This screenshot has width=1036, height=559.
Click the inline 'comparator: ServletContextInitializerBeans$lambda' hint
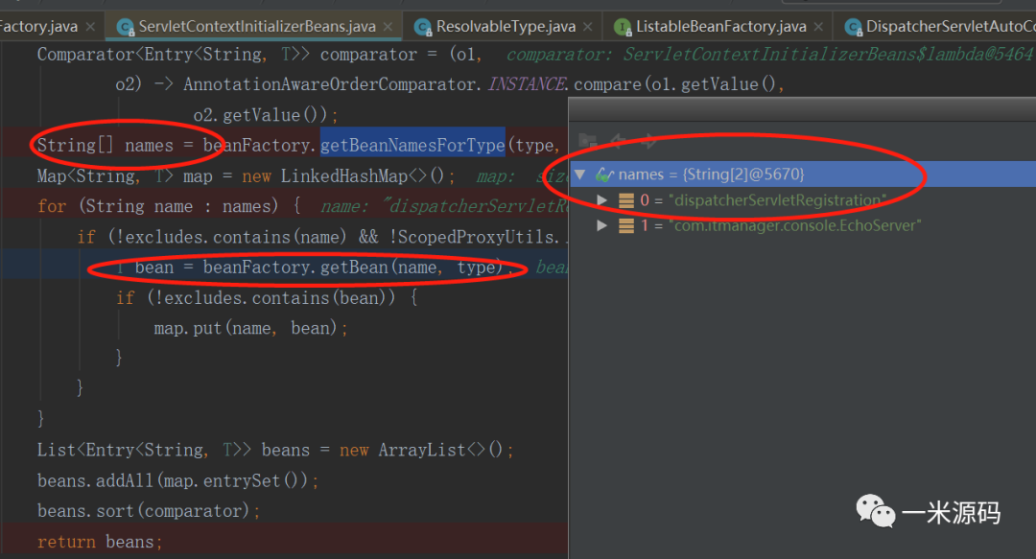(771, 55)
